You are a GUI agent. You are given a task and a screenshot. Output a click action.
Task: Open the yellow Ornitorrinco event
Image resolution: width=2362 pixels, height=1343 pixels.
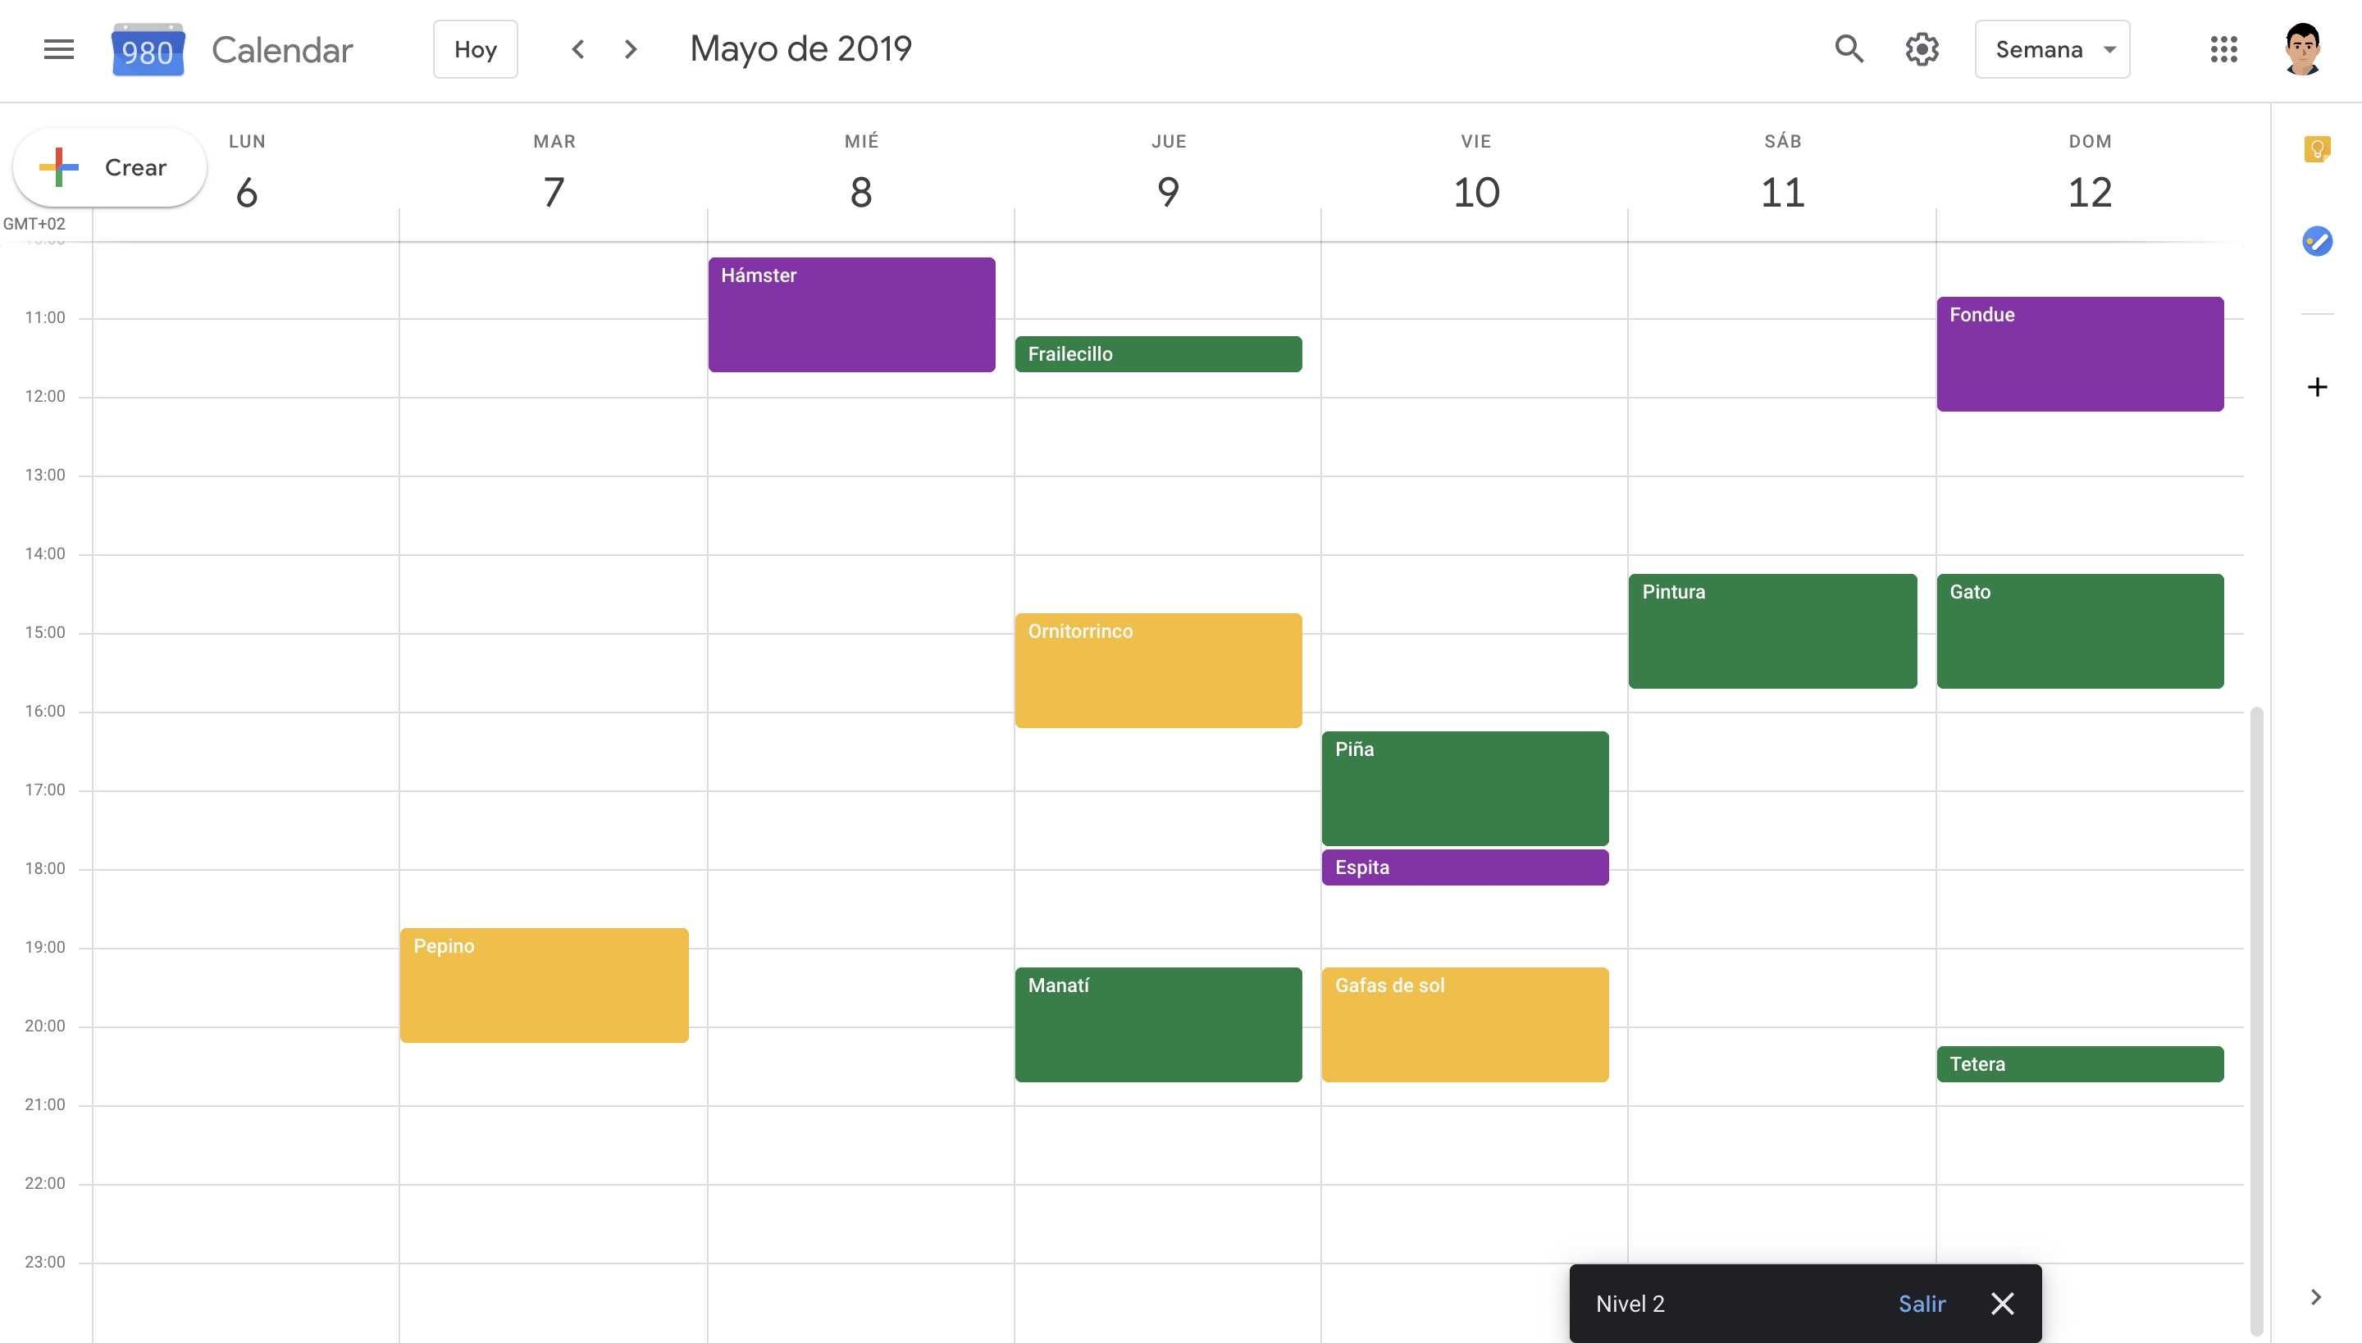(1158, 671)
